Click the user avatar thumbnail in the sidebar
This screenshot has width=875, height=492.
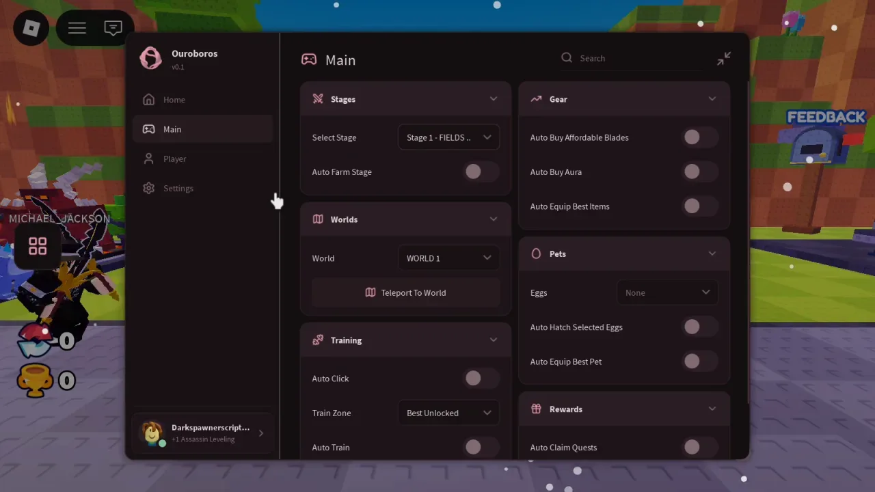(152, 433)
